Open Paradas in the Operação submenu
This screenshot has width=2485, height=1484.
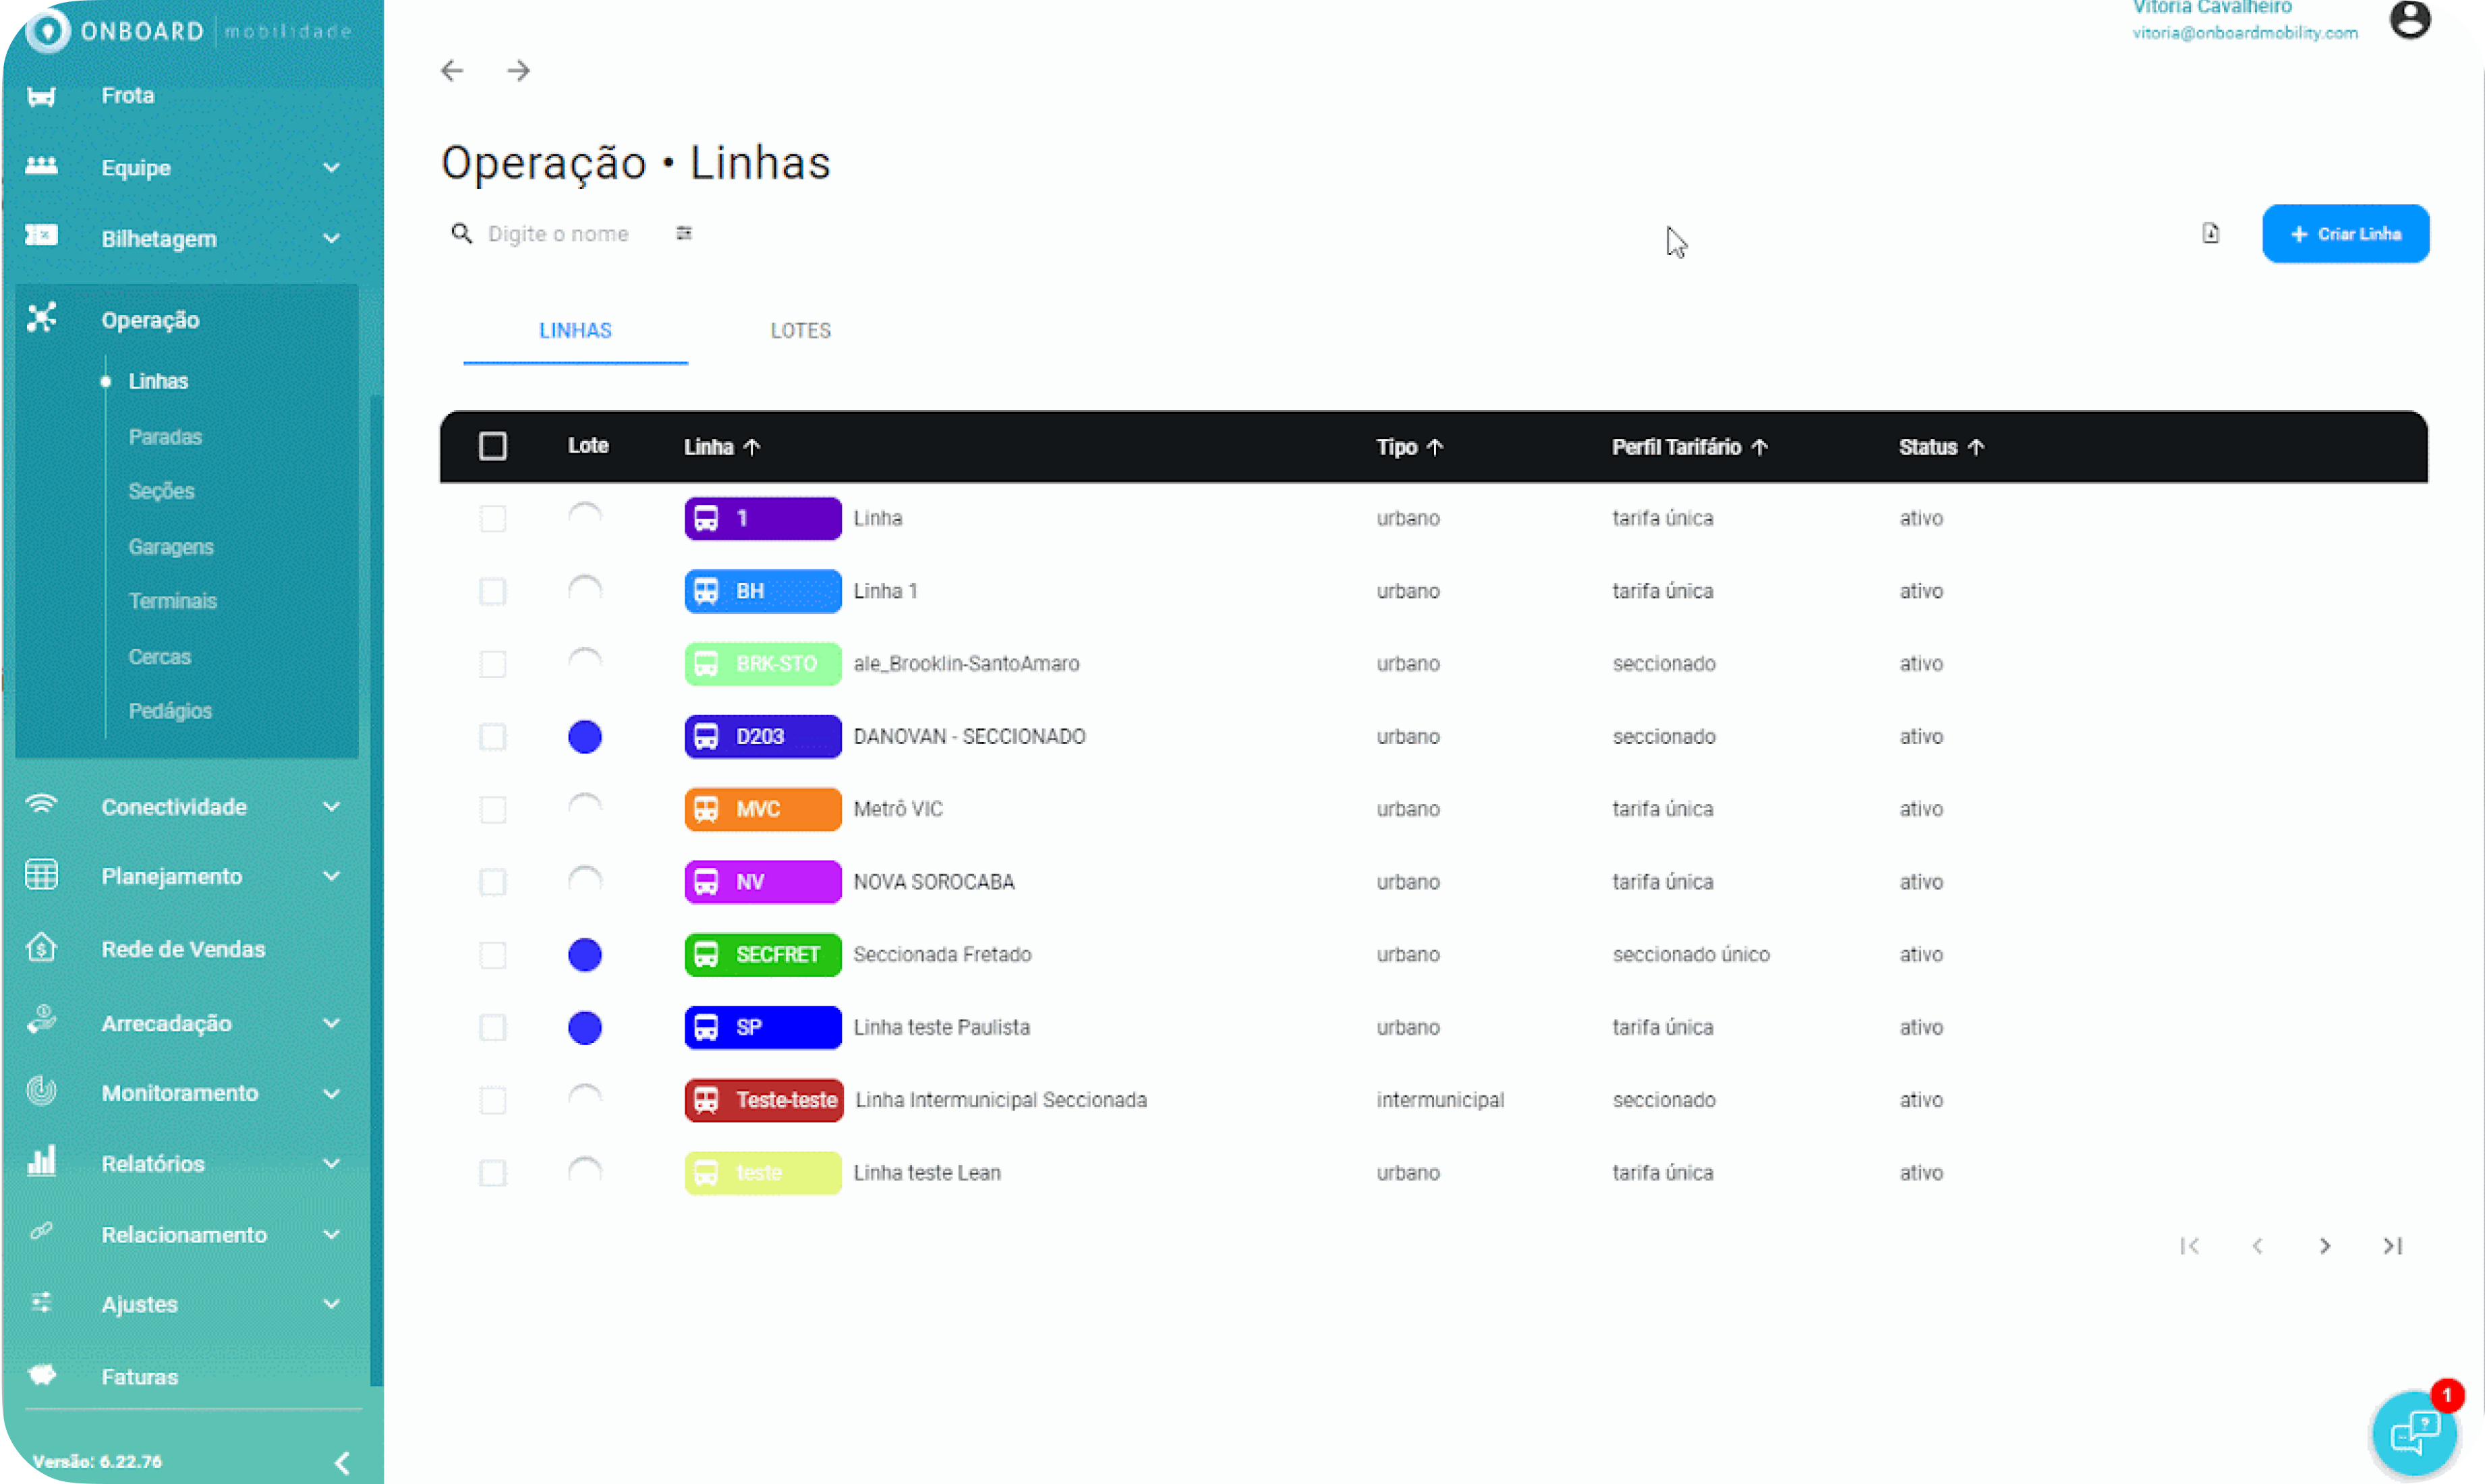(165, 437)
